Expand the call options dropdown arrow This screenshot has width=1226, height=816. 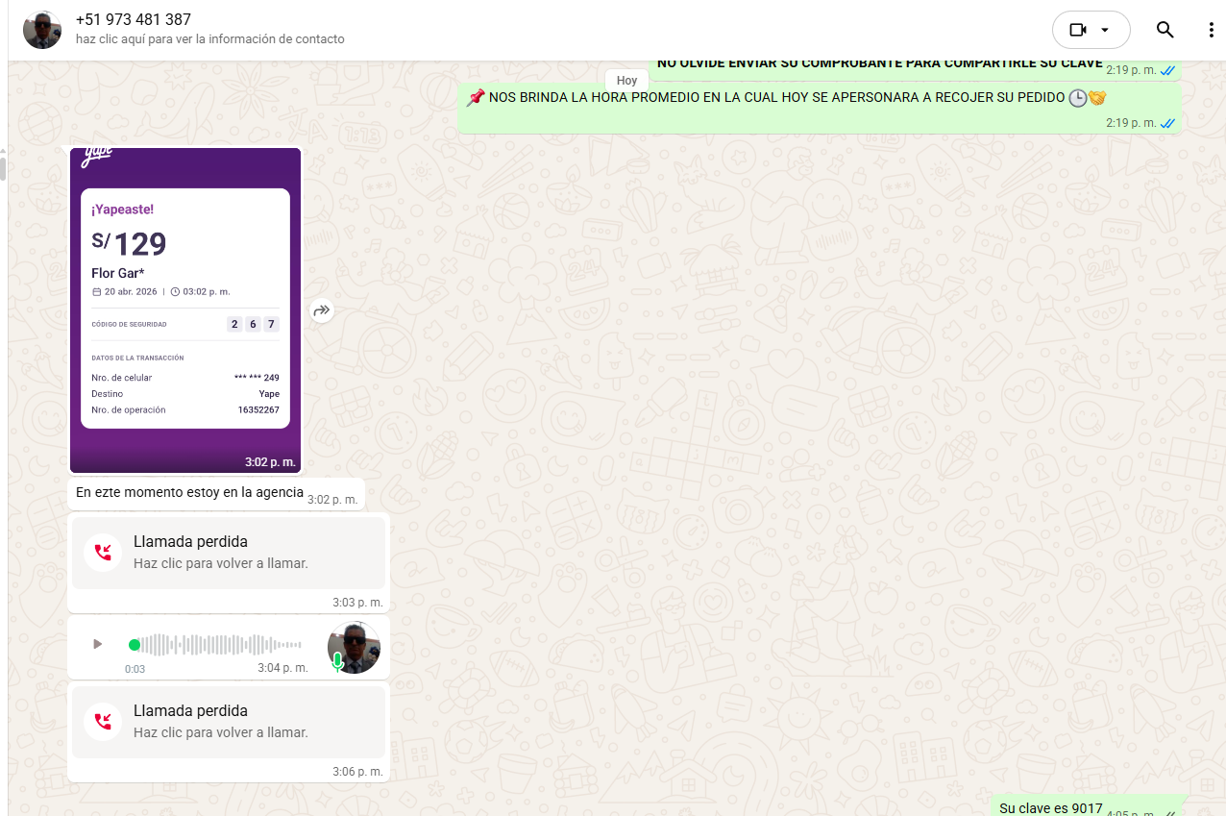click(x=1105, y=30)
